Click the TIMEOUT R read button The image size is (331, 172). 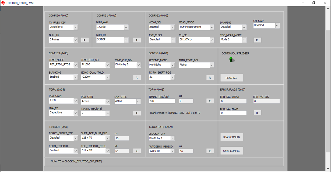(137, 151)
